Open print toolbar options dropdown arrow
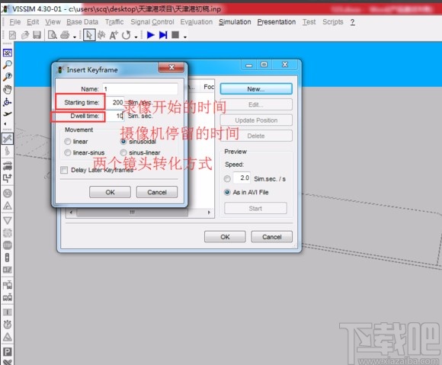 point(75,37)
